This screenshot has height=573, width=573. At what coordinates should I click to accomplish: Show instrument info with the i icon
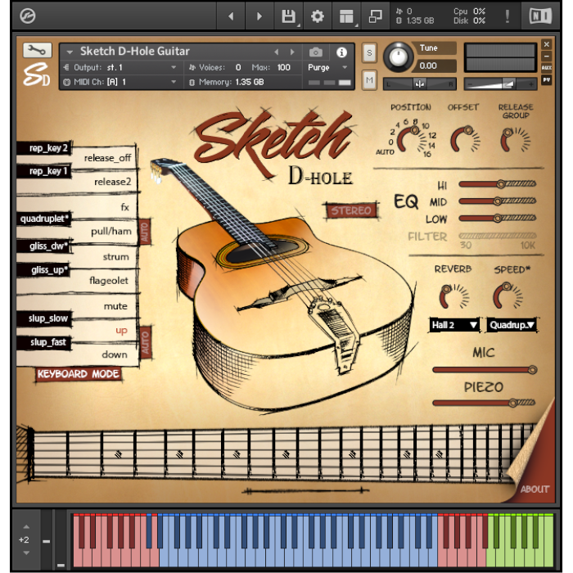click(x=341, y=52)
